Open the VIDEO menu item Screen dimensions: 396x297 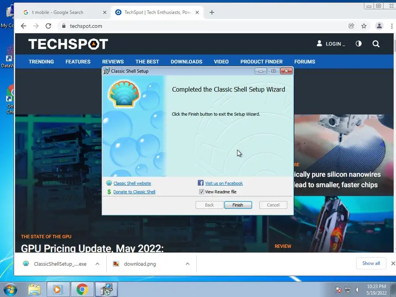[221, 61]
